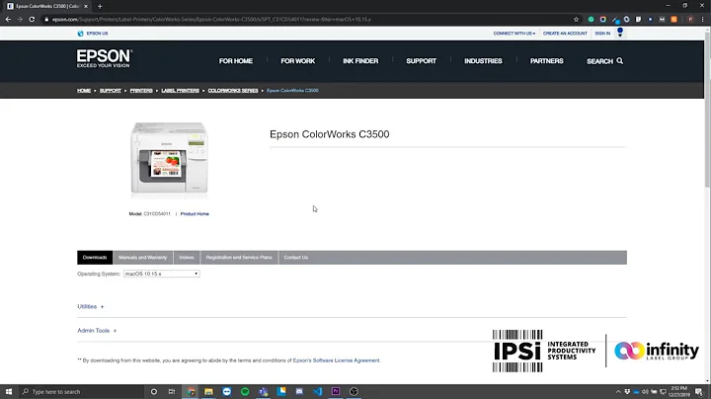
Task: Open the Industries menu
Action: coord(483,61)
